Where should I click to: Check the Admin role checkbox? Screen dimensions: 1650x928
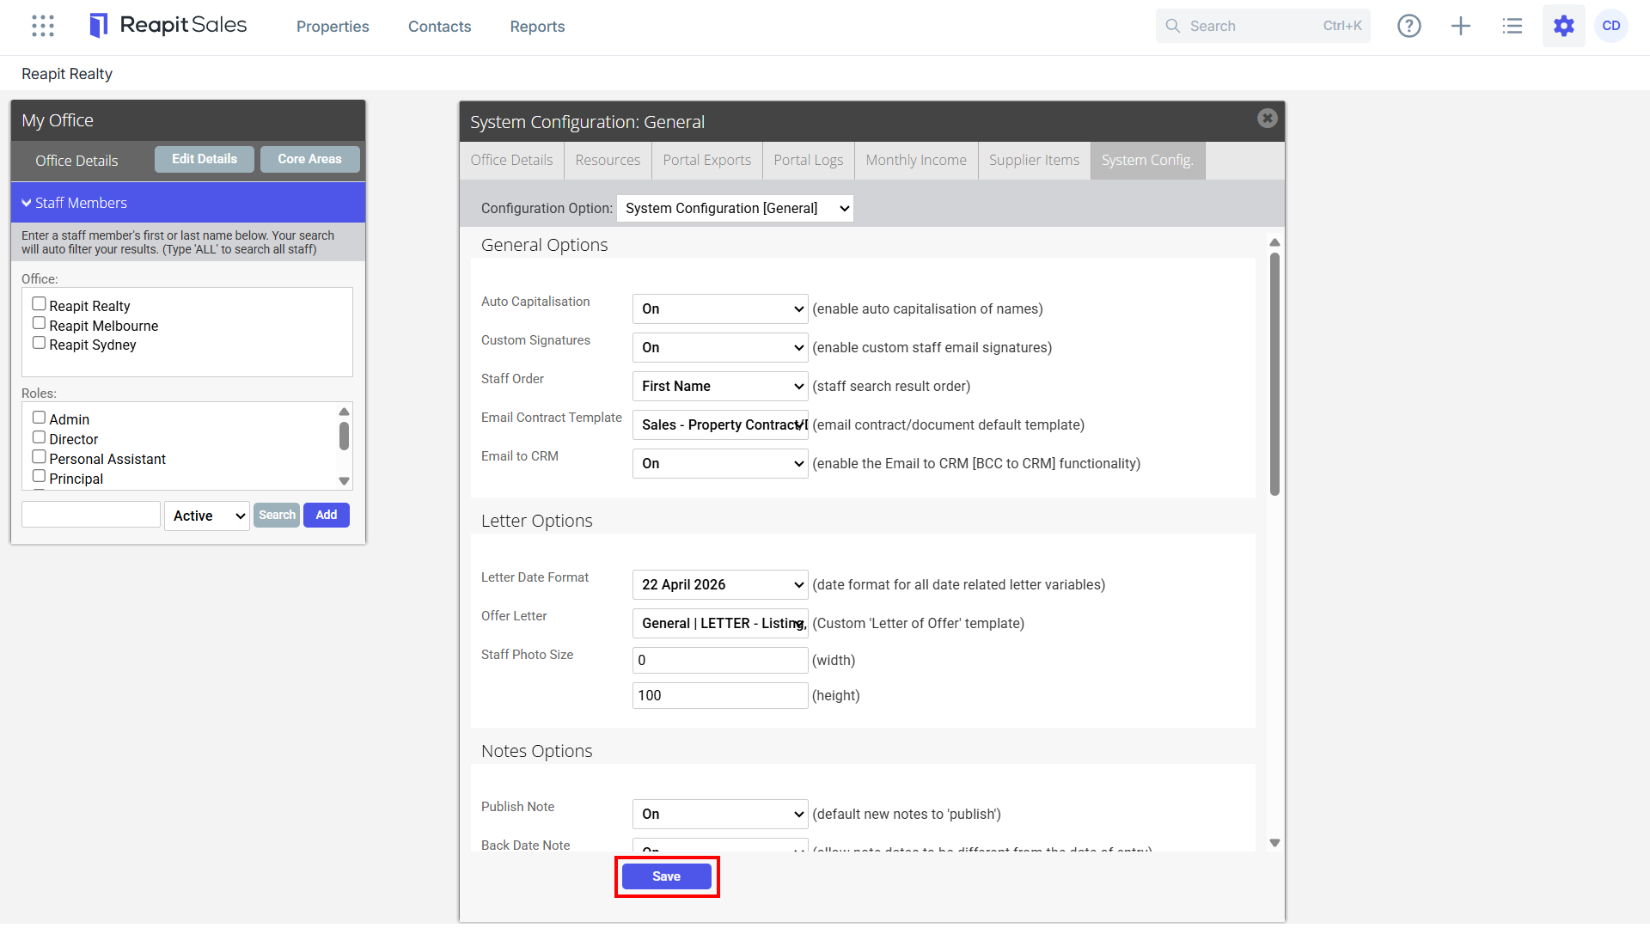(39, 418)
